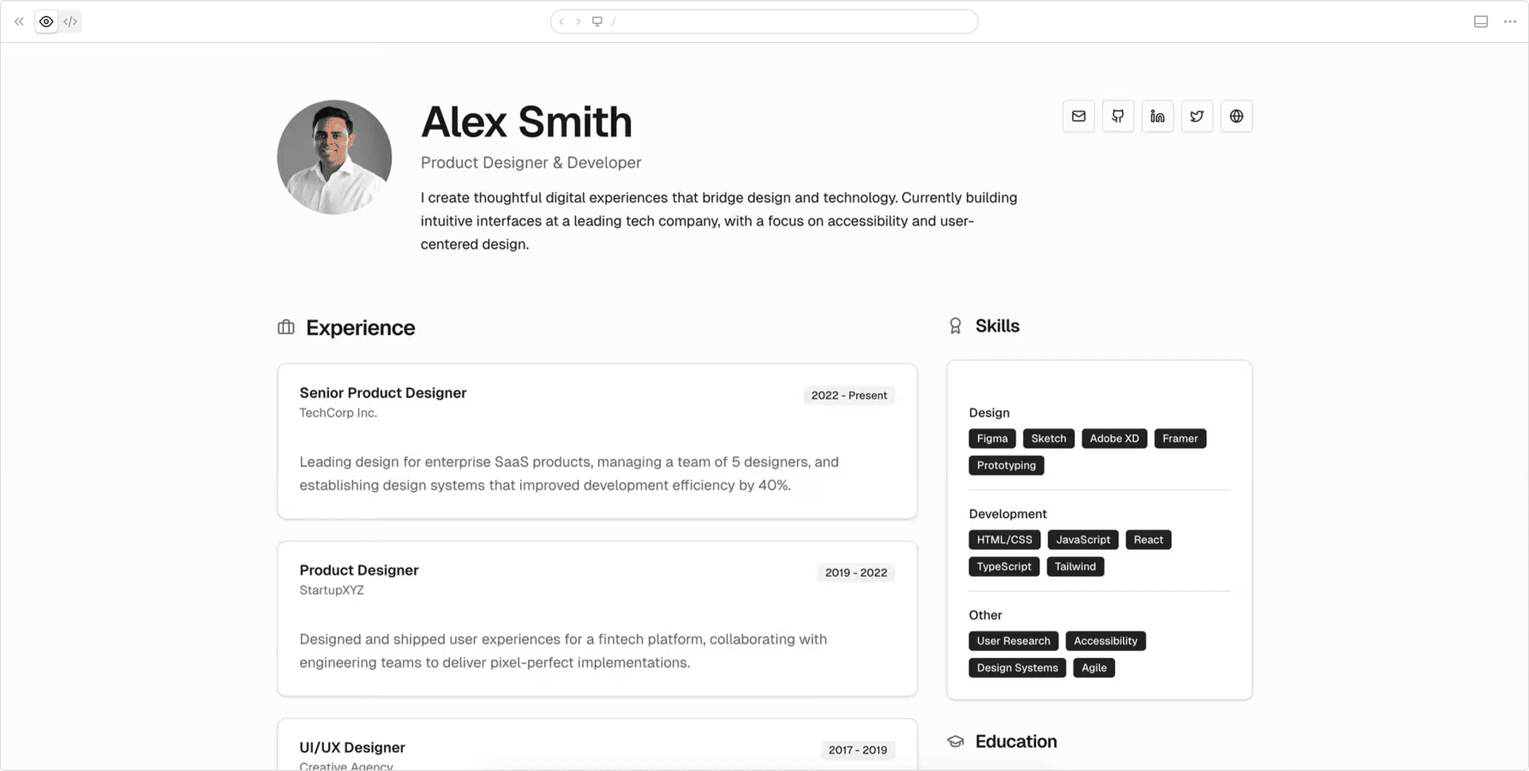The width and height of the screenshot is (1529, 771).
Task: Click the bottom panel layout icon
Action: pos(1480,21)
